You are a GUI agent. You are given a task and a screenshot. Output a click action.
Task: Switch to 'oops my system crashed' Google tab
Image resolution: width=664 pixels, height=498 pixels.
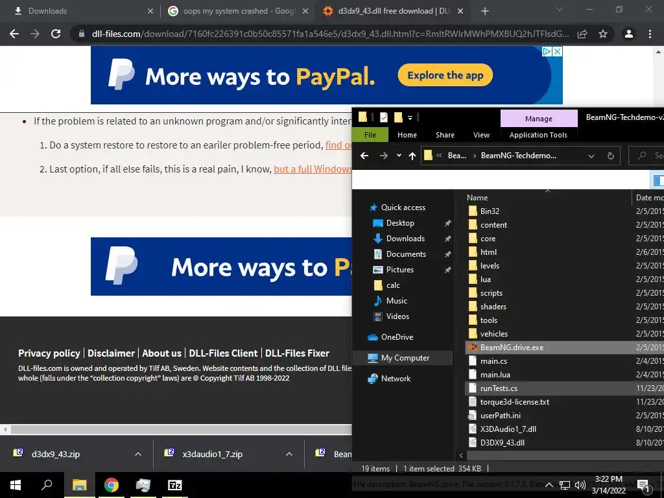(x=237, y=11)
